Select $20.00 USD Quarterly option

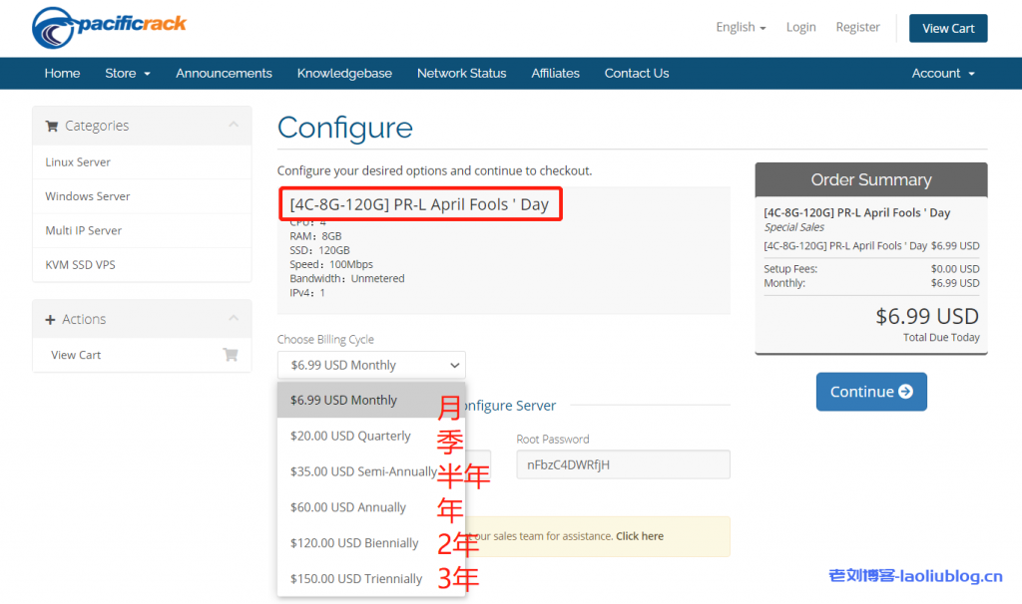[350, 436]
